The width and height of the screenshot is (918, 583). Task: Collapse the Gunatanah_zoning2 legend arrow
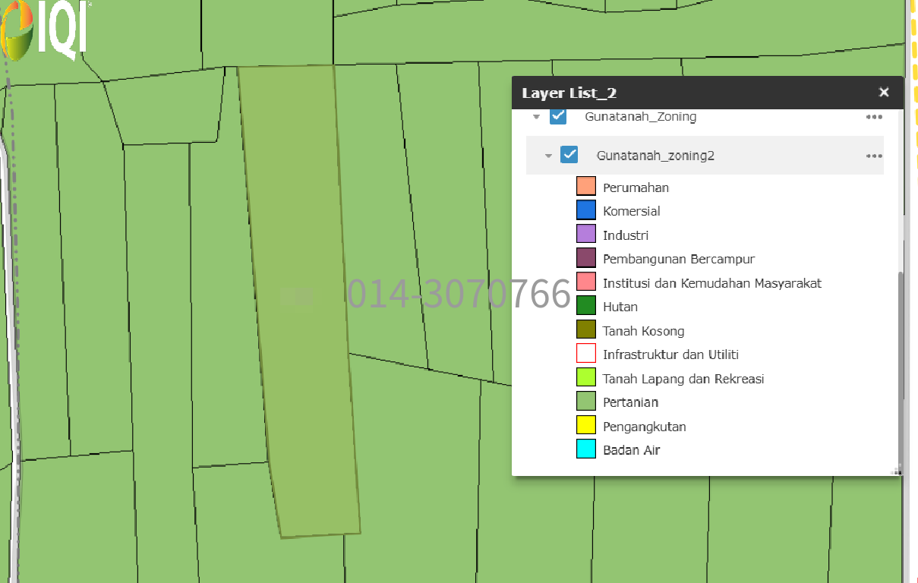point(547,156)
